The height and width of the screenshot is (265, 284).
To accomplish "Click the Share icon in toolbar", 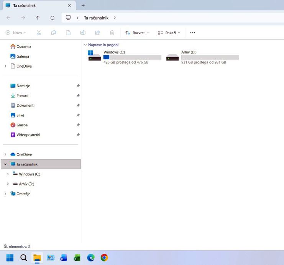I will click(97, 33).
